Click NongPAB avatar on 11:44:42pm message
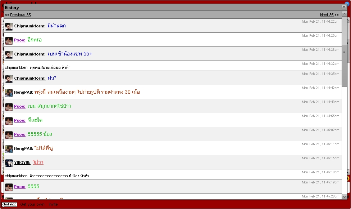This screenshot has width=351, height=209. 9,93
